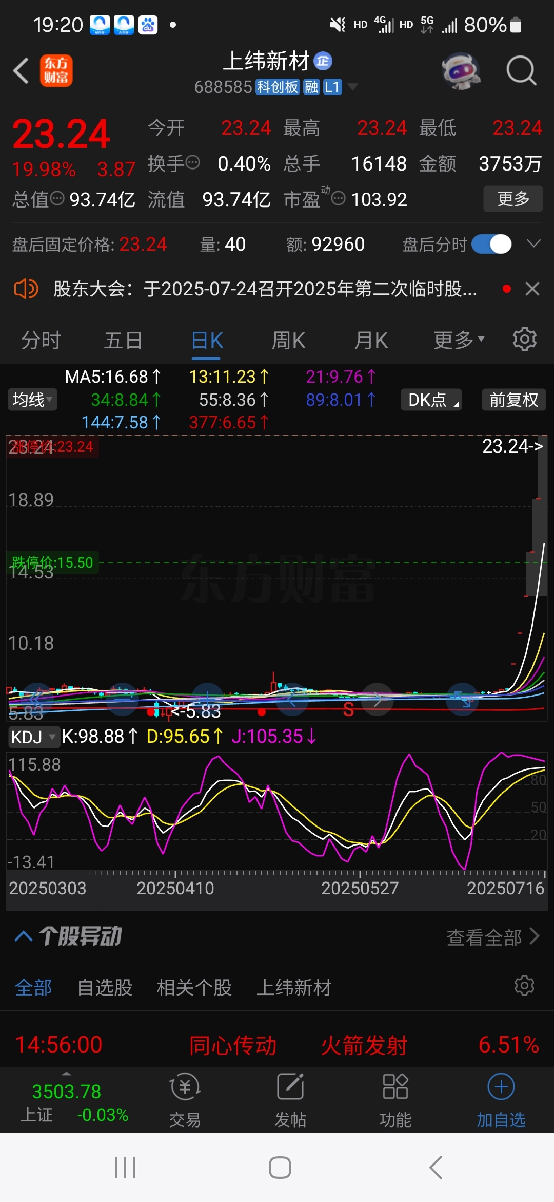
Task: Open the 股东大会 announcement text
Action: pos(265,289)
